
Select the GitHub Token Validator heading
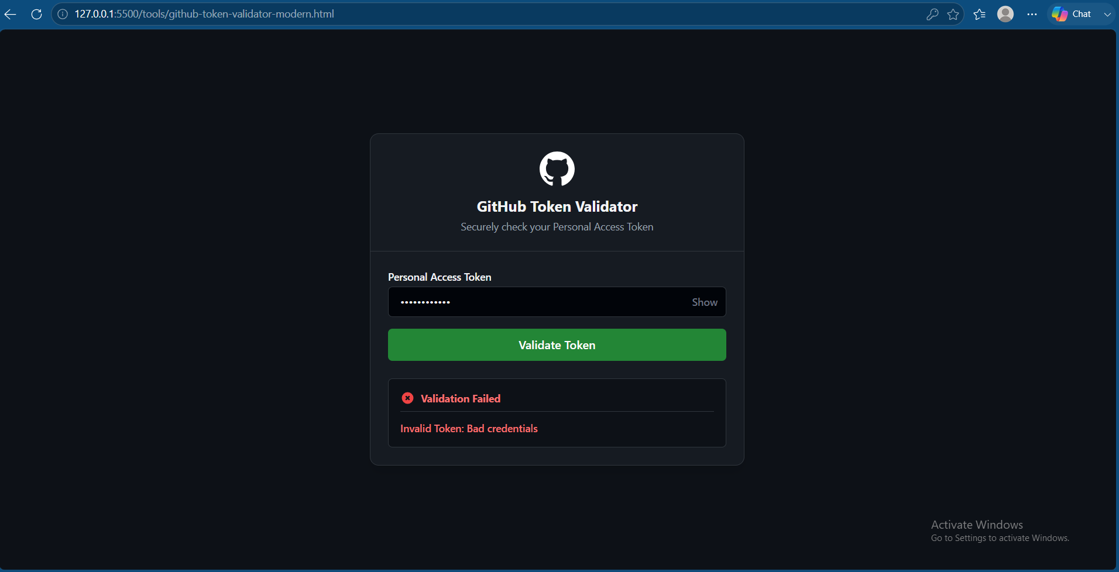(x=557, y=206)
